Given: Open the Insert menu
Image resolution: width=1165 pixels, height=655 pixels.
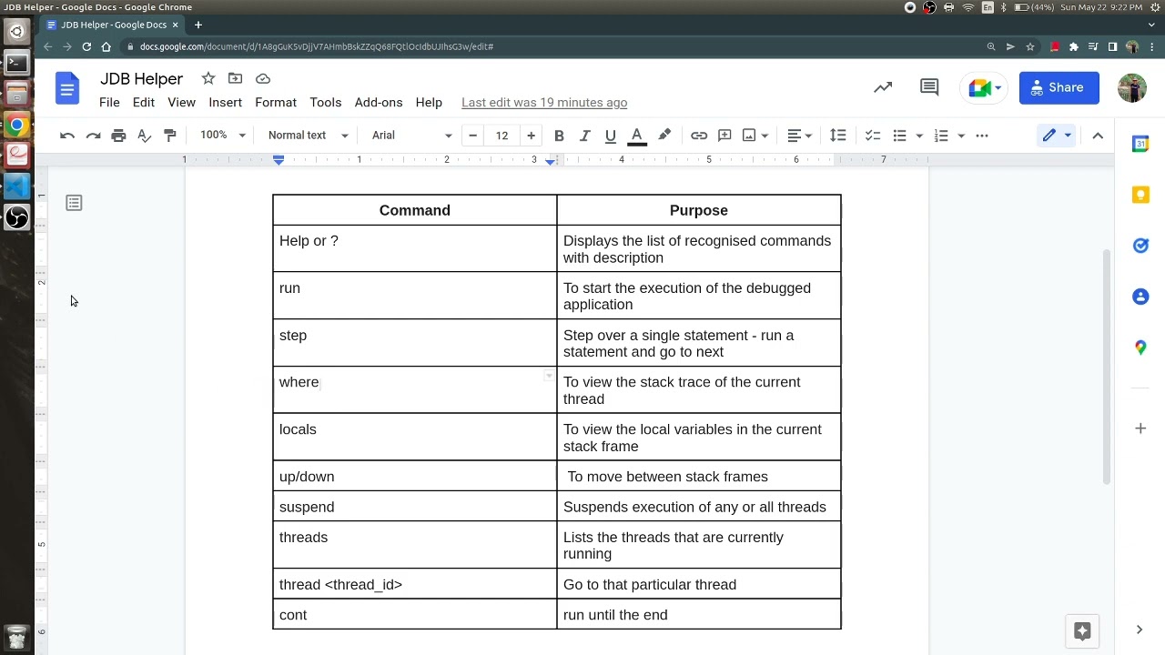Looking at the screenshot, I should (x=225, y=103).
